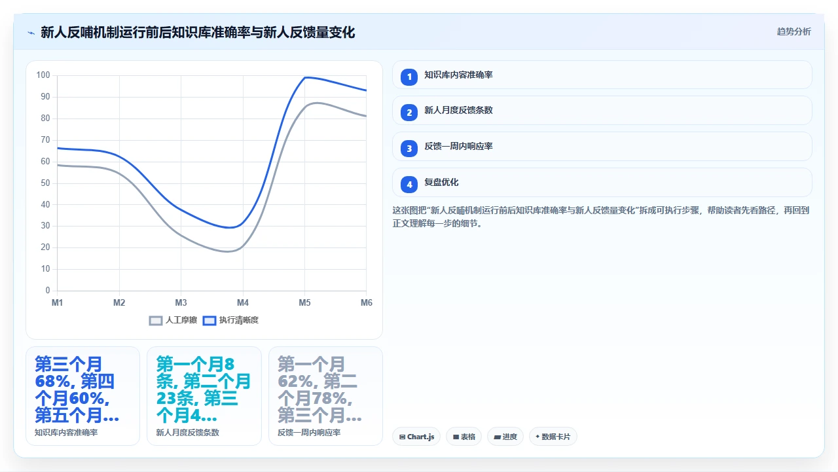Open the 知识库内容准确率 step row
Screen dimensions: 838x472
tap(602, 75)
